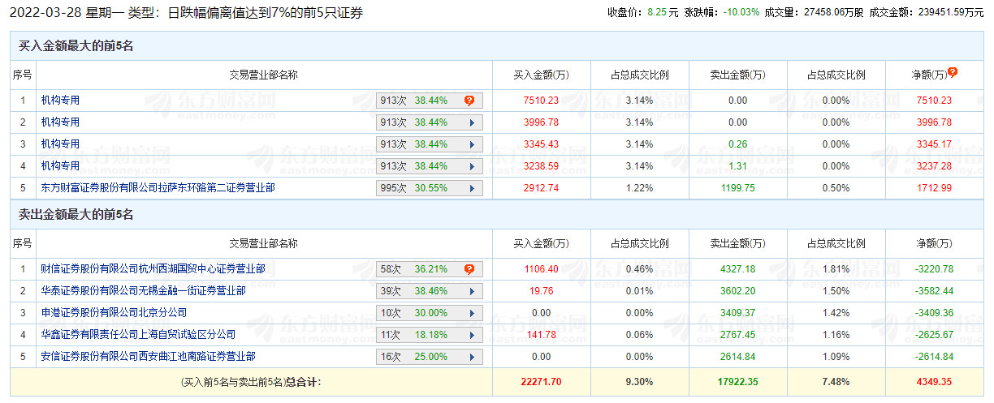Click sell amount cell 4327.18
Viewport: 994px width, 403px height.
tap(737, 269)
